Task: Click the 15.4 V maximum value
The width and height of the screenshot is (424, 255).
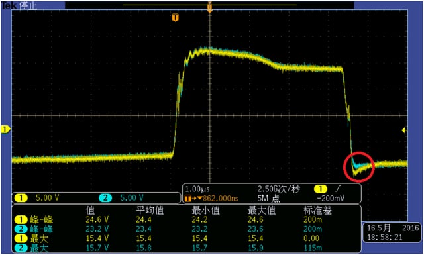Action: [x=97, y=238]
